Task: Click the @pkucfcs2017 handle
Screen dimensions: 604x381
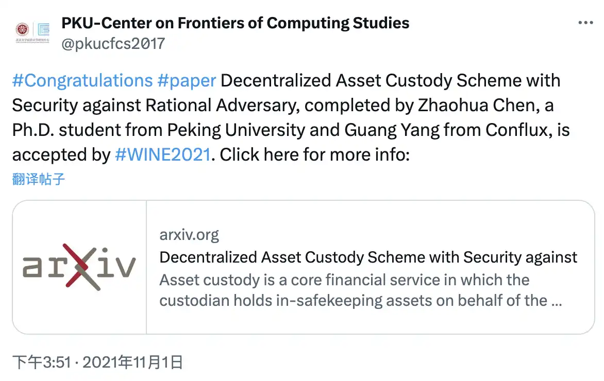Action: pos(113,43)
